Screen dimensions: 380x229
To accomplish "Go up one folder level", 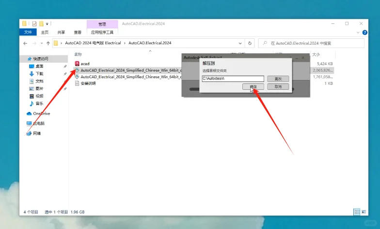I will point(48,43).
